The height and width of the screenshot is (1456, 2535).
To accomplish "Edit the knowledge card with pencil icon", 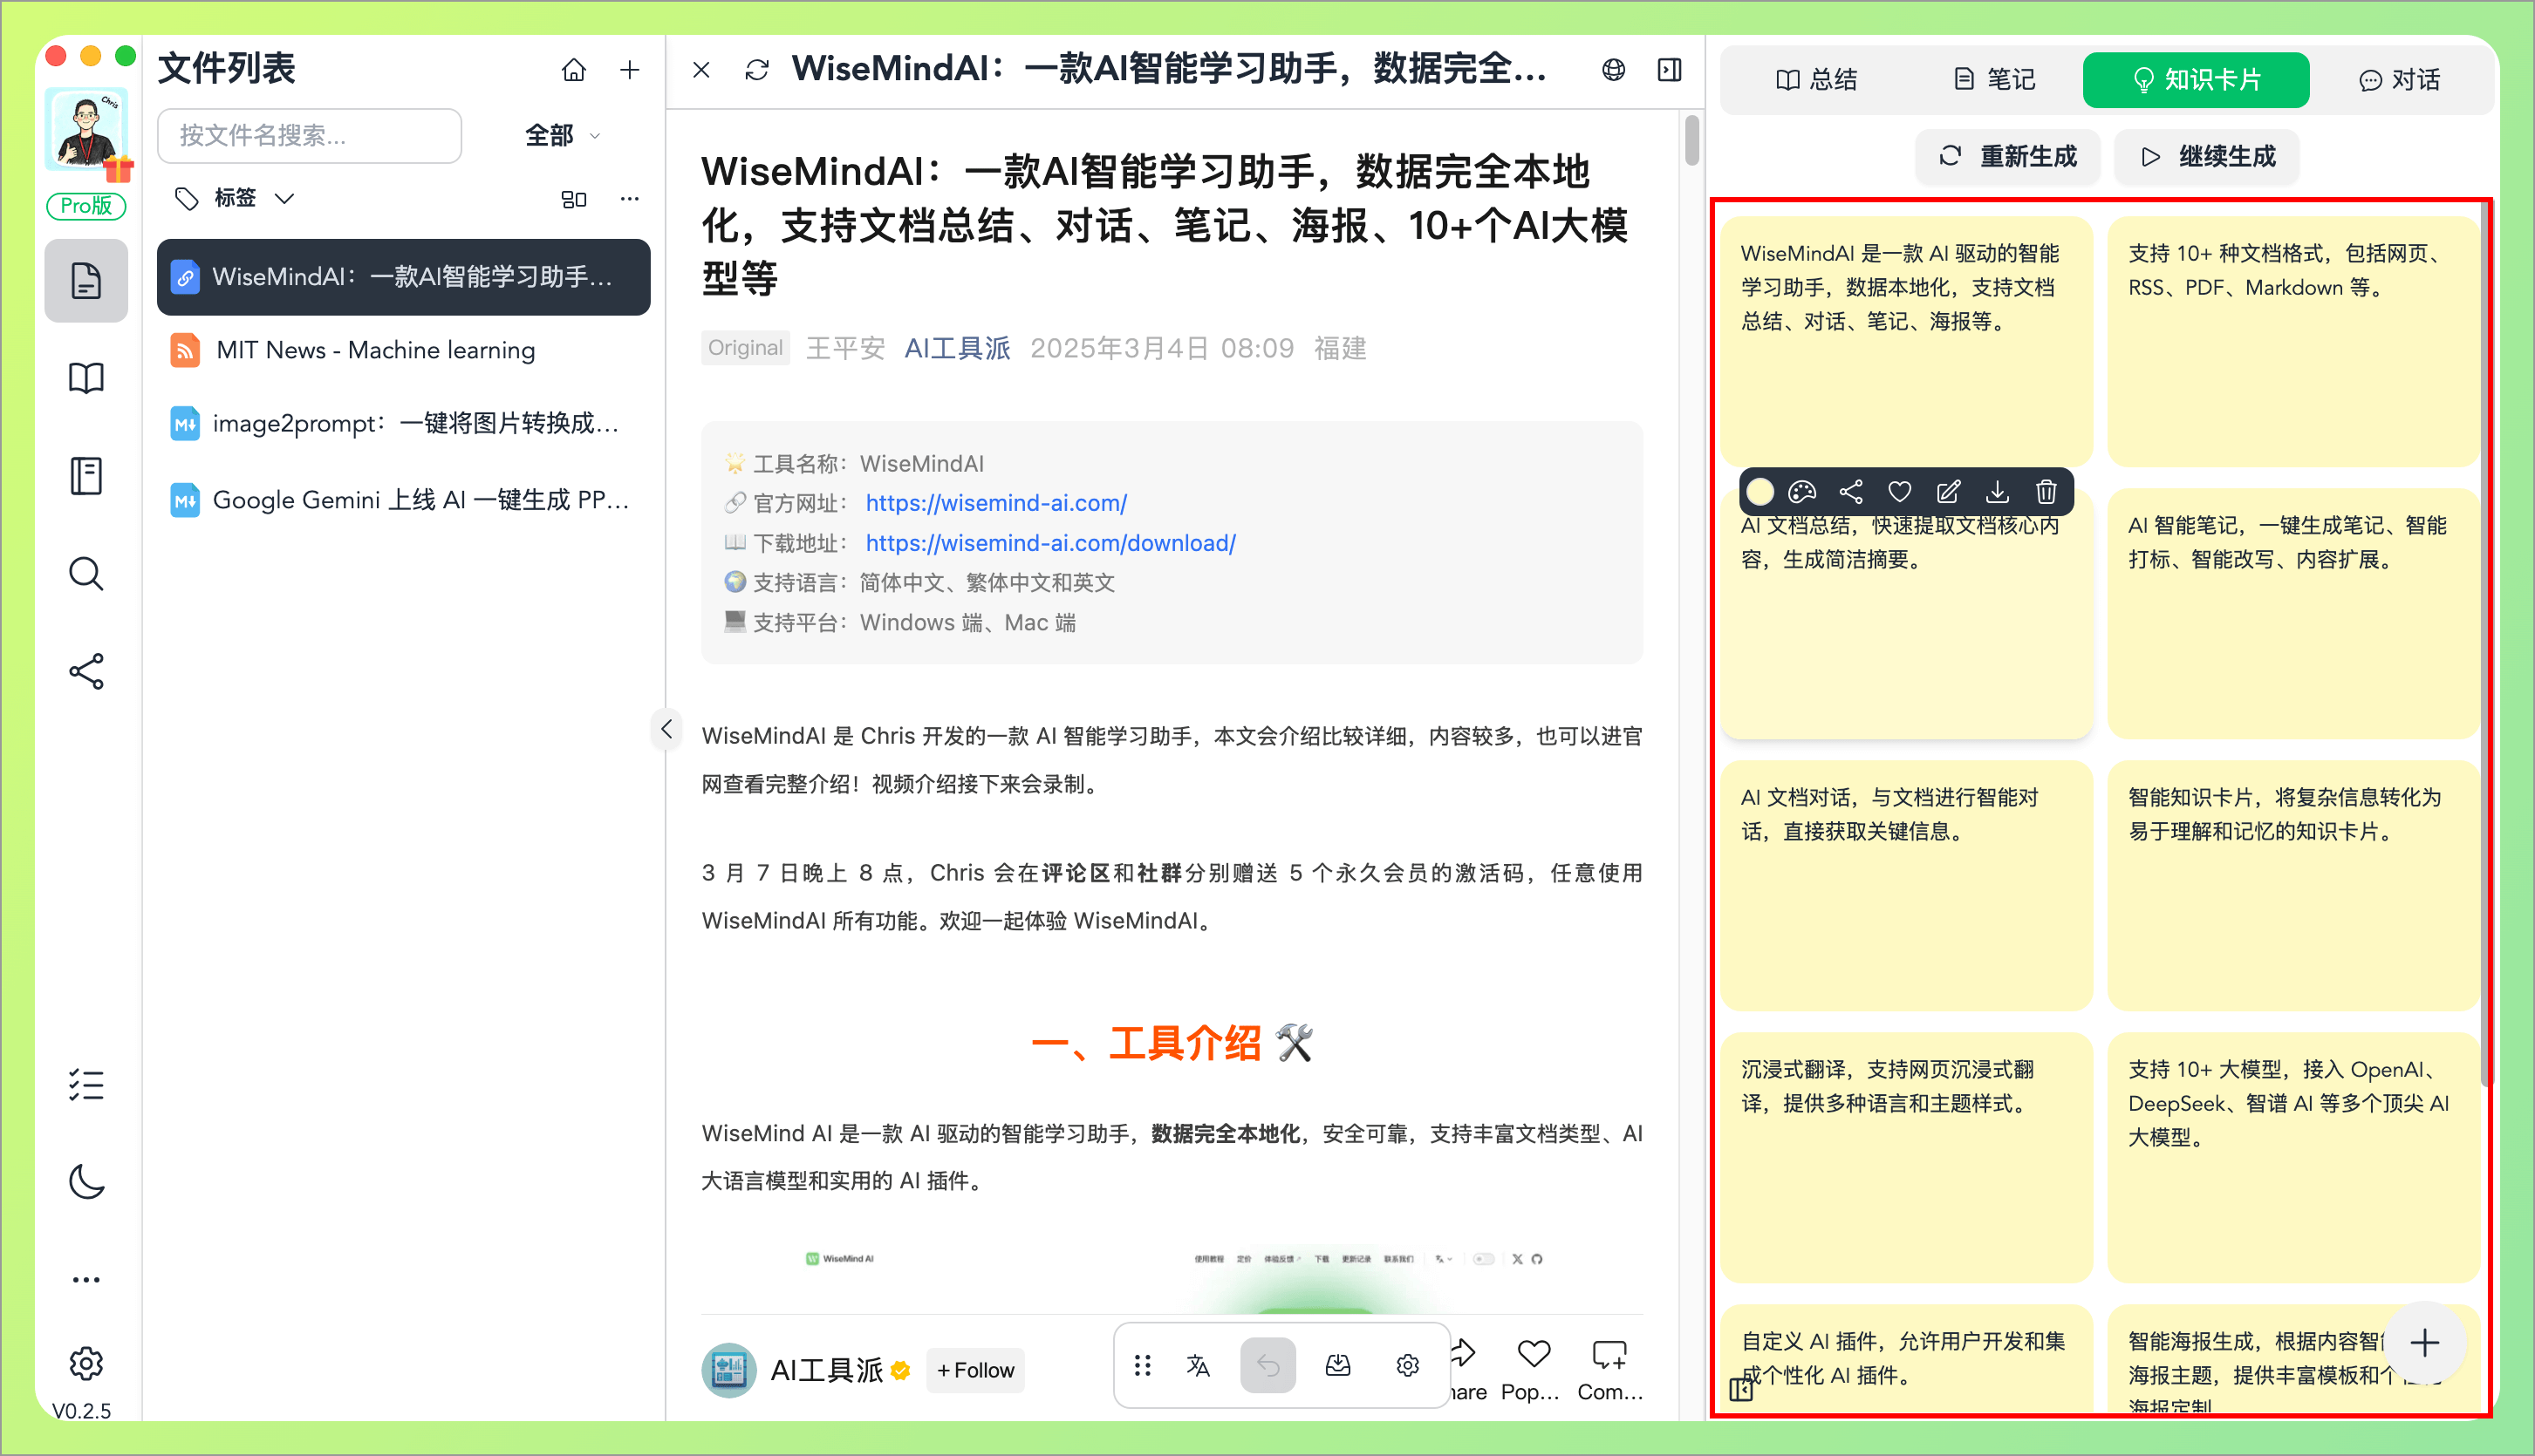I will click(1948, 491).
